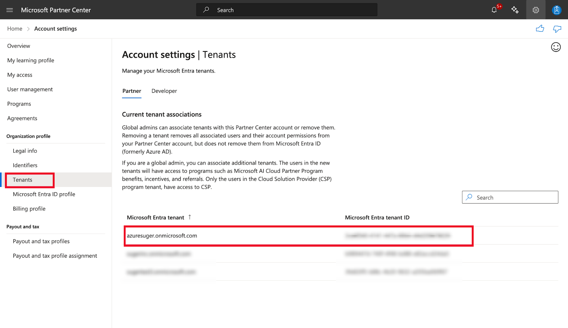This screenshot has height=328, width=568.
Task: Switch to the Partner tab
Action: [x=132, y=91]
